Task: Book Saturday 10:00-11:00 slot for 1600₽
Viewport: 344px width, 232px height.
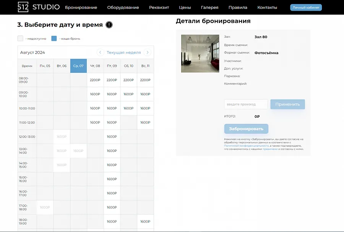Action: click(x=128, y=108)
